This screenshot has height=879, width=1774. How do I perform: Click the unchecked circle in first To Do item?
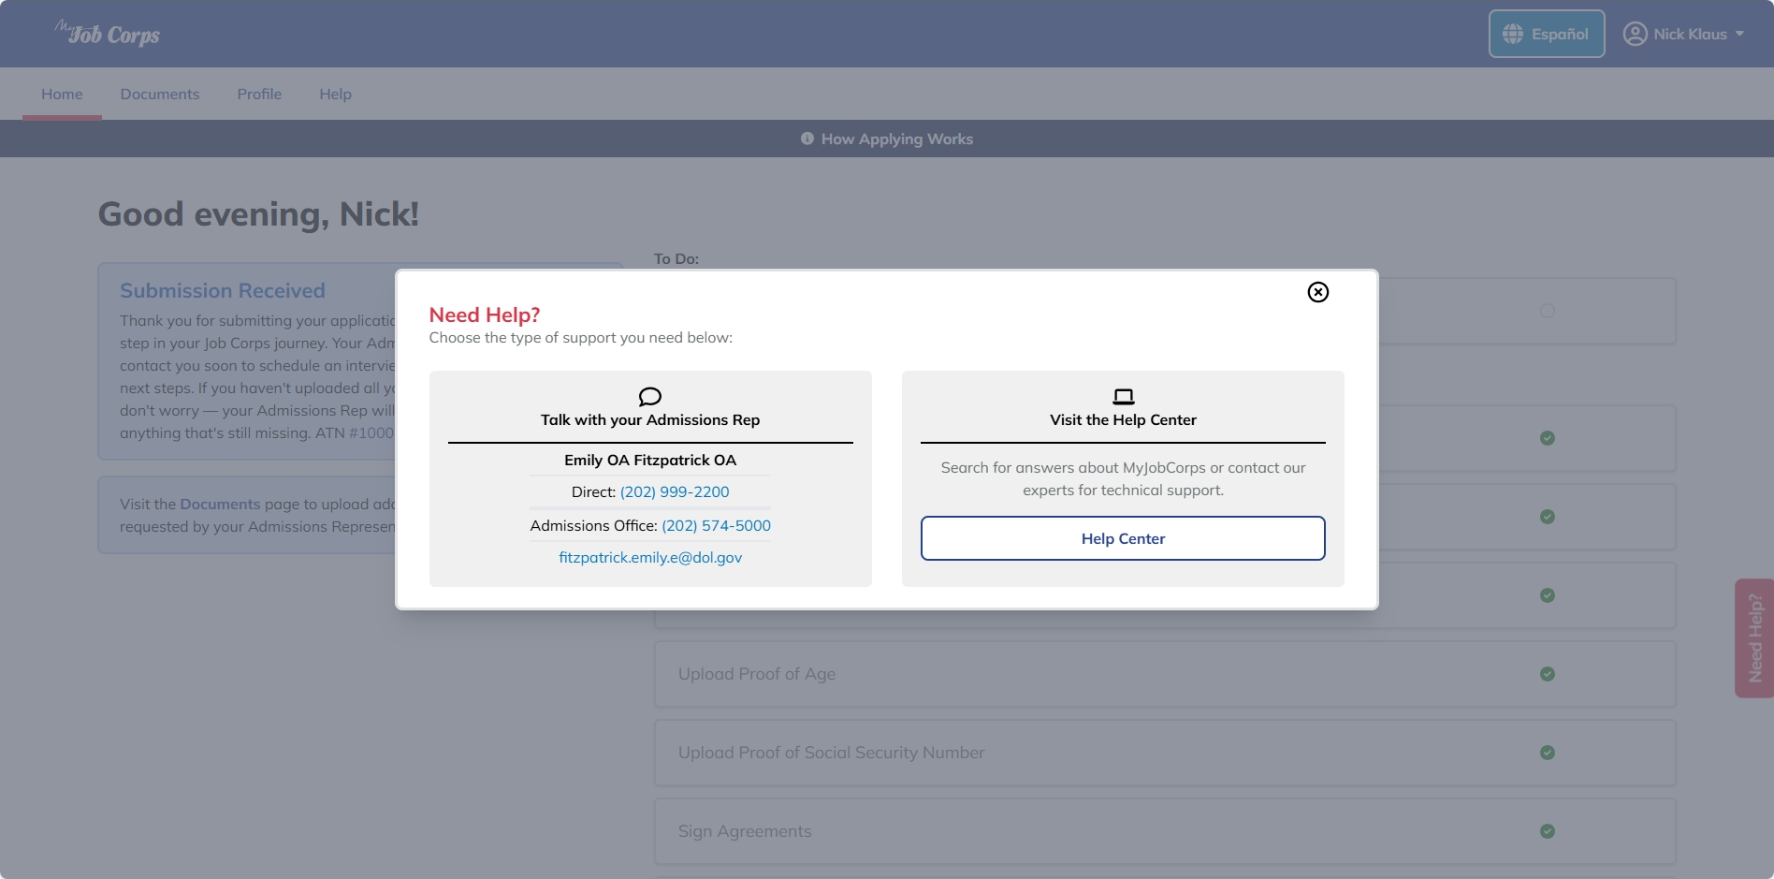(1548, 311)
